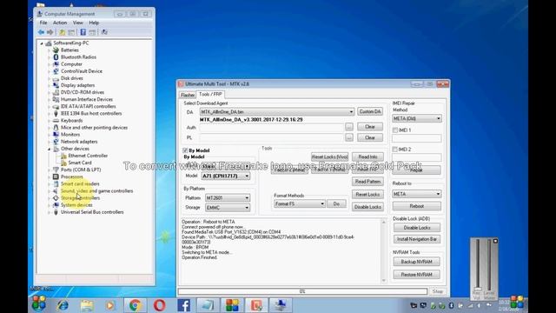The width and height of the screenshot is (556, 313).
Task: Click the IMEI 1 input field
Action: pos(417,138)
